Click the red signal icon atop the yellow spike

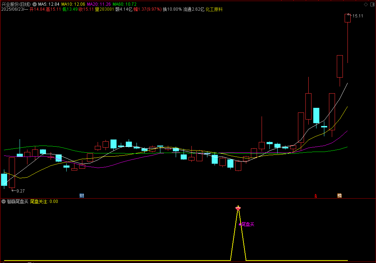pyautogui.click(x=238, y=209)
